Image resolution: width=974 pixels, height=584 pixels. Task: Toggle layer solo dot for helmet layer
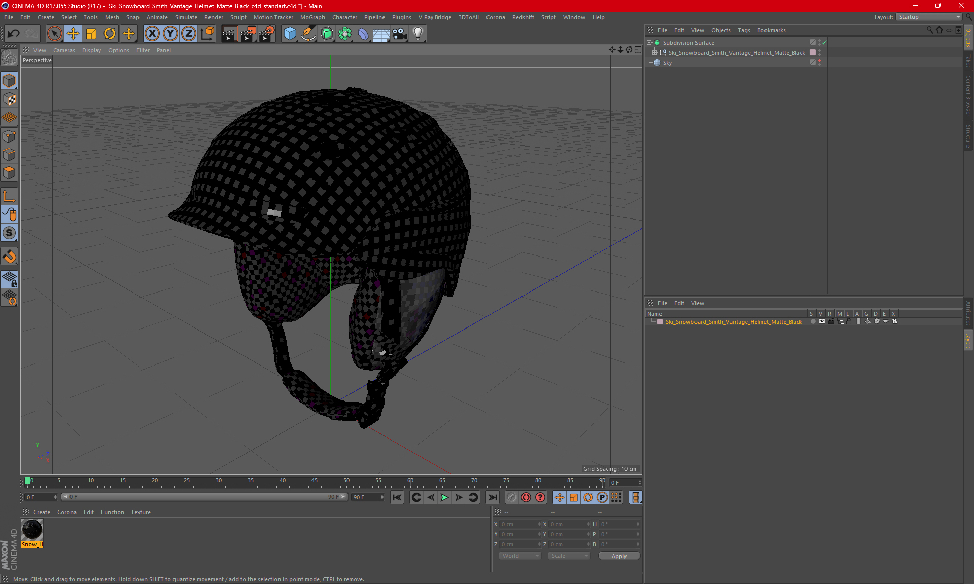coord(813,321)
